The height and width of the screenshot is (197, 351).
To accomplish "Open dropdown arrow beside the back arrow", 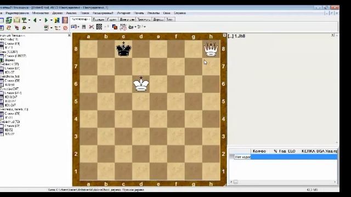I will pos(40,20).
